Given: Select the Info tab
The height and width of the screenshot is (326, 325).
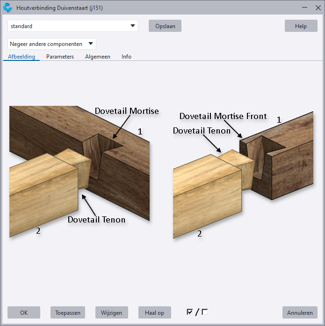Looking at the screenshot, I should point(126,57).
